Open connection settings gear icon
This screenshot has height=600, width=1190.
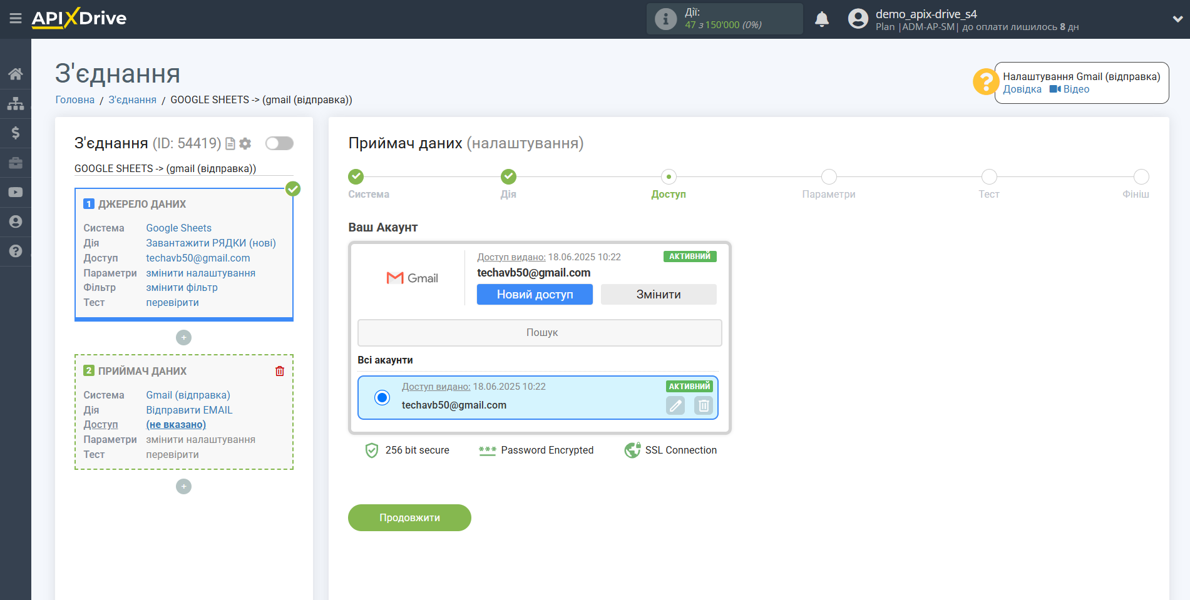(245, 144)
